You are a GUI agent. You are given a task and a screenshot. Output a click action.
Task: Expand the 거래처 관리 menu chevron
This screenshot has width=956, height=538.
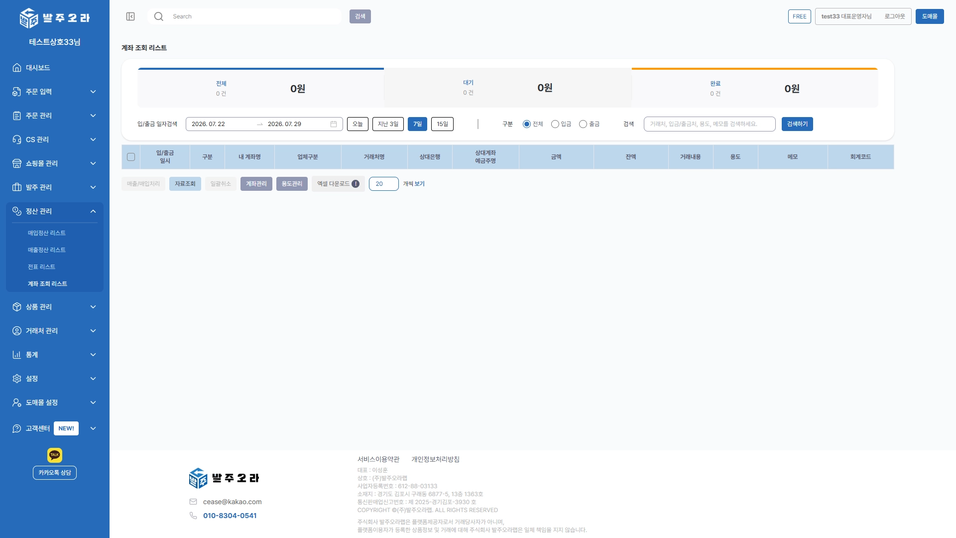pos(93,331)
